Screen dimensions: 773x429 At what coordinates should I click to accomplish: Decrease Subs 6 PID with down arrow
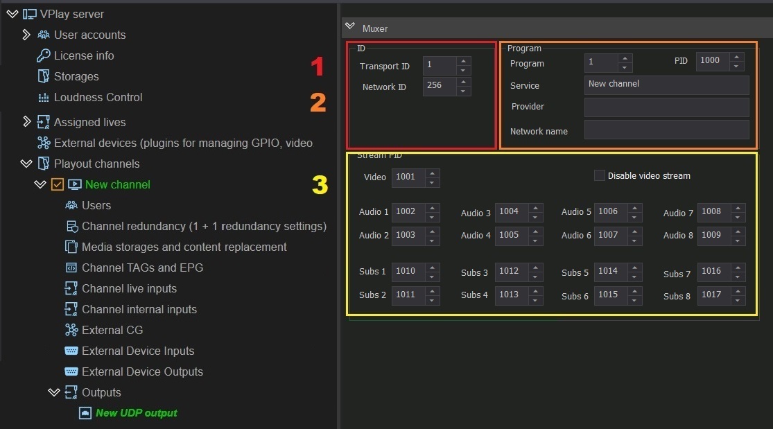tap(635, 300)
